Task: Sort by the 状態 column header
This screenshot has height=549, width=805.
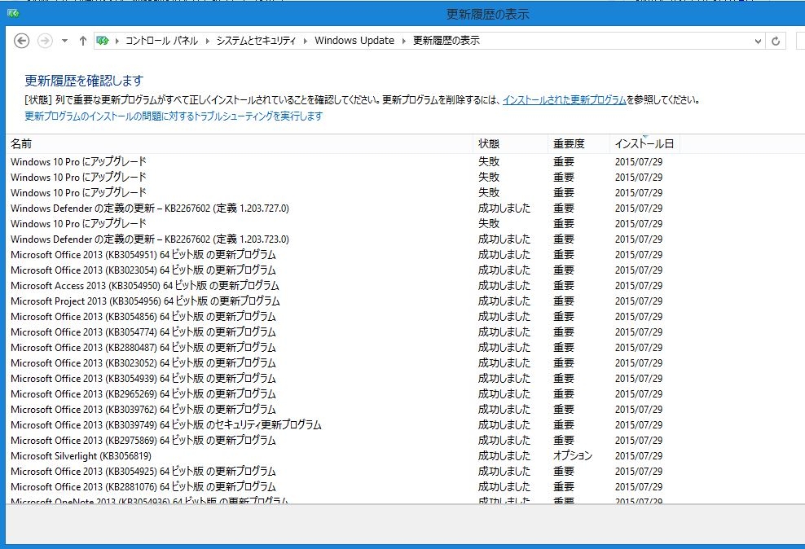Action: coord(510,143)
